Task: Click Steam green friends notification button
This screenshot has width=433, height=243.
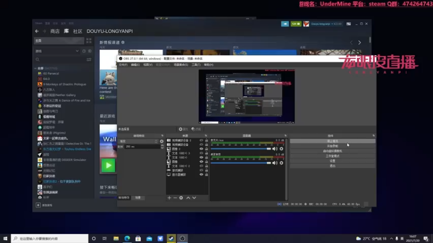Action: 296,24
